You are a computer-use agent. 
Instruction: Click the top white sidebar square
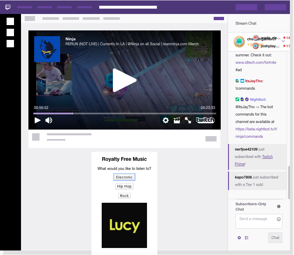pos(10,21)
